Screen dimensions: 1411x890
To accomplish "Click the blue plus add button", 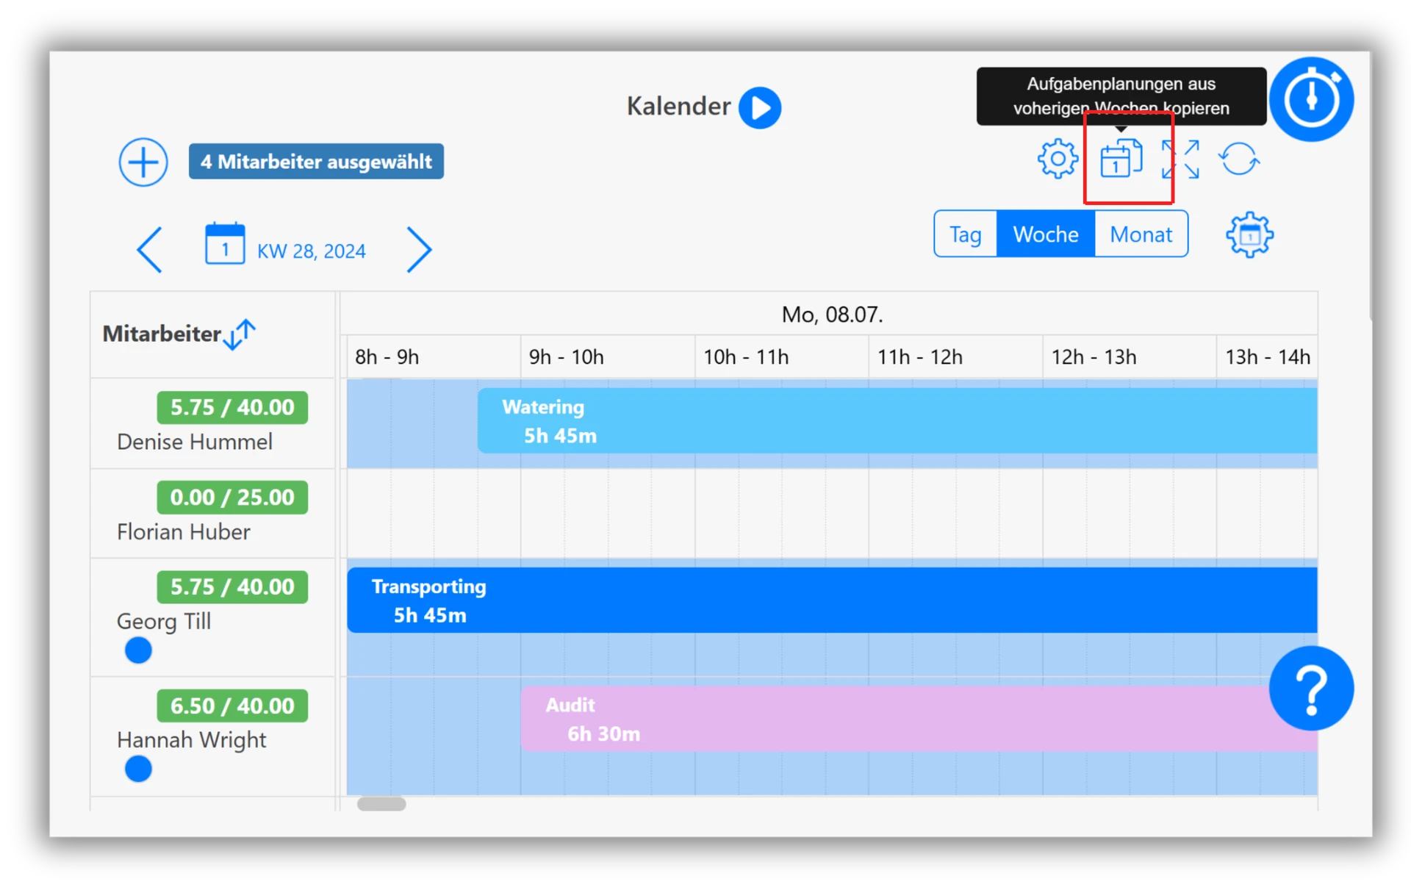I will [143, 162].
